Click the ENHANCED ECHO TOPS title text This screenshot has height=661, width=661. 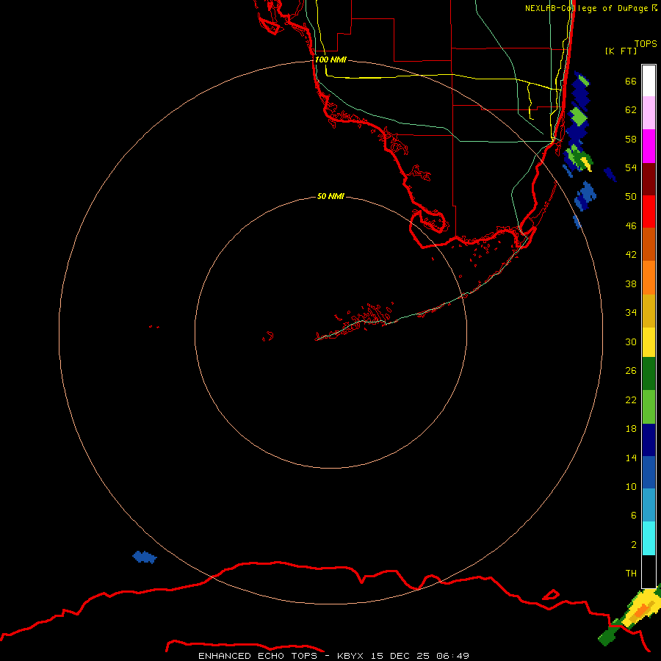click(257, 656)
